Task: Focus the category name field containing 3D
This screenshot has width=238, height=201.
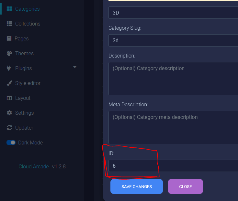Action: pyautogui.click(x=173, y=13)
